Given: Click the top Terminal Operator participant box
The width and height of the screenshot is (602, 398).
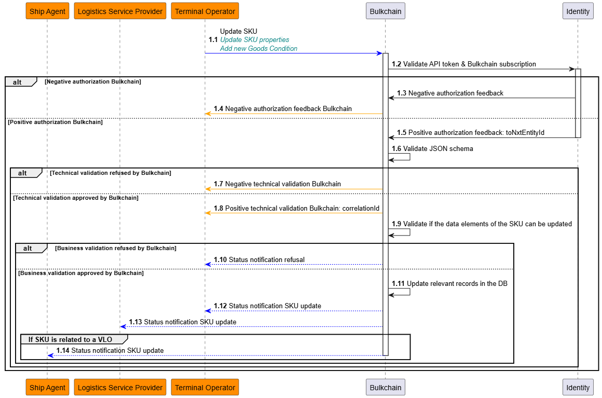Looking at the screenshot, I should pyautogui.click(x=205, y=11).
